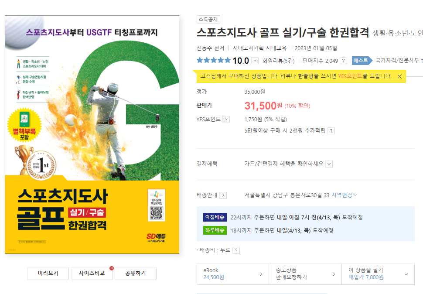Expand the 카드/간편결제 혜택 dropdown
Screen dimensions: 423x294
click(329, 164)
